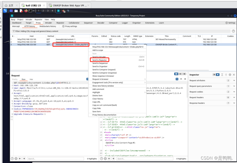Open the Kali applications menu icon
This screenshot has height=163, width=237.
tap(5, 11)
